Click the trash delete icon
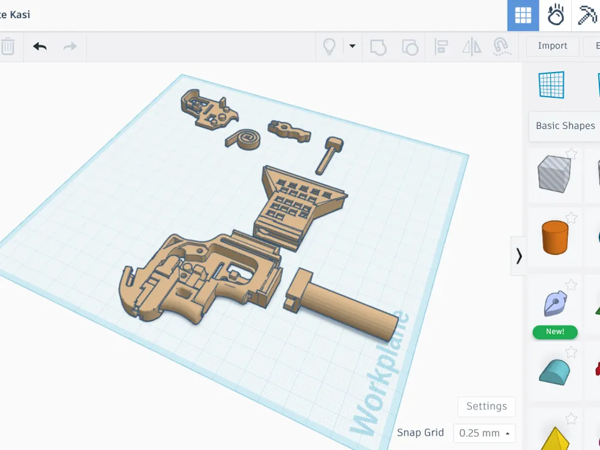The image size is (600, 450). click(x=7, y=47)
